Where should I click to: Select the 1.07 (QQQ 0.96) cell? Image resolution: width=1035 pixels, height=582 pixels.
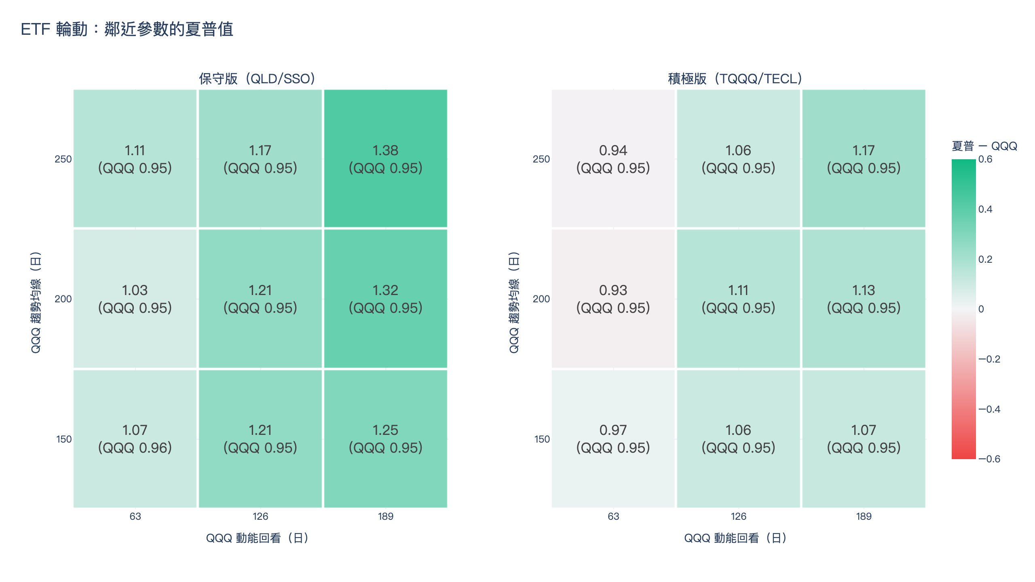click(135, 439)
